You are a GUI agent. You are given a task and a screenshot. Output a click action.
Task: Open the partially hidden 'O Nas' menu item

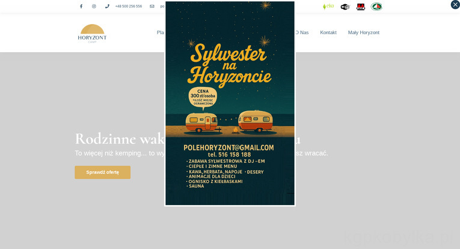pyautogui.click(x=302, y=32)
